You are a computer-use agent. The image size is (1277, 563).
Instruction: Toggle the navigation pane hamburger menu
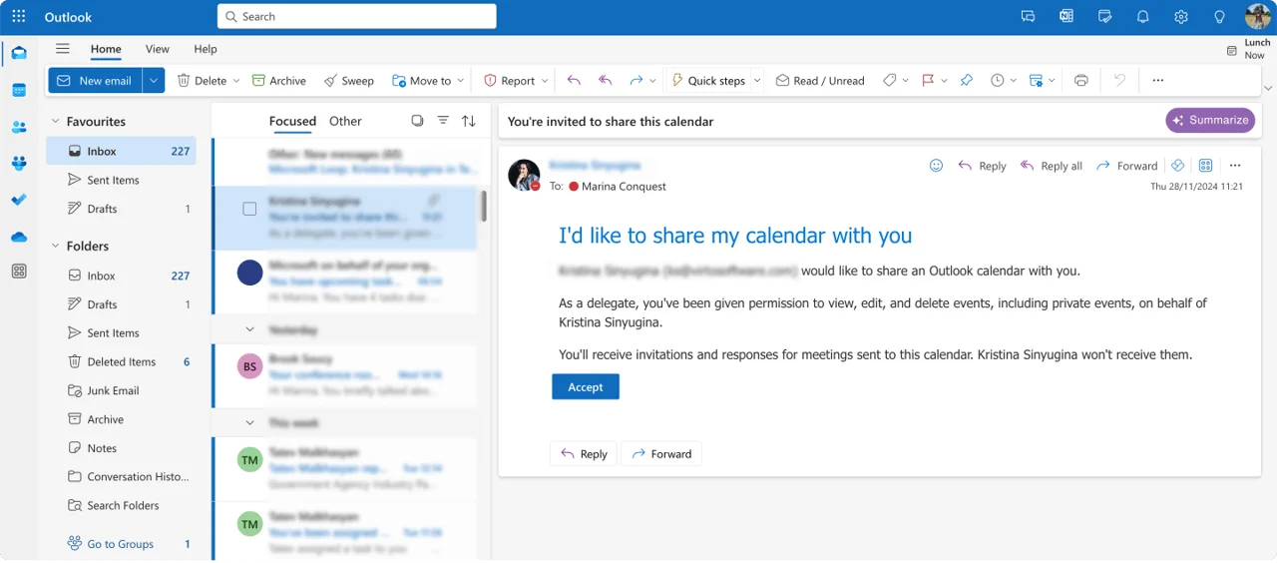point(63,49)
